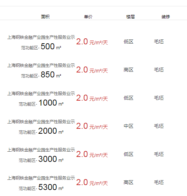Click the price of the 500 m² listing

pyautogui.click(x=92, y=42)
